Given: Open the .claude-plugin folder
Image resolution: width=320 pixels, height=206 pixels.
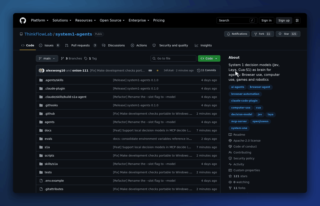Looking at the screenshot, I should 55,89.
